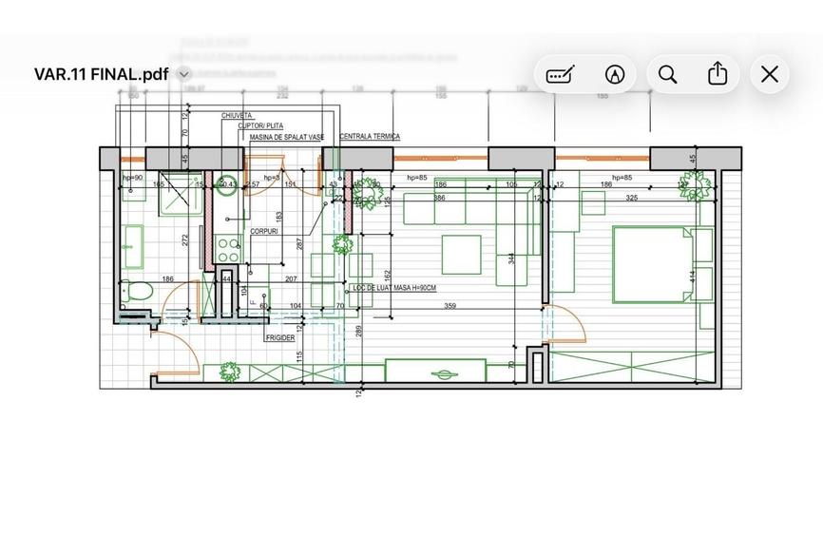Click the shower cabin in the bathroom

(x=180, y=193)
